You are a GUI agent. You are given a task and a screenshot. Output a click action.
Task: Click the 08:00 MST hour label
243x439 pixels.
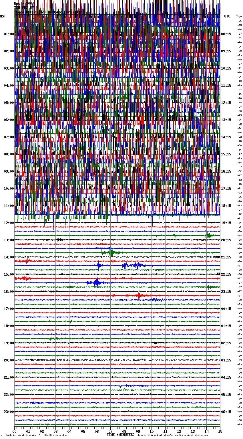point(9,154)
